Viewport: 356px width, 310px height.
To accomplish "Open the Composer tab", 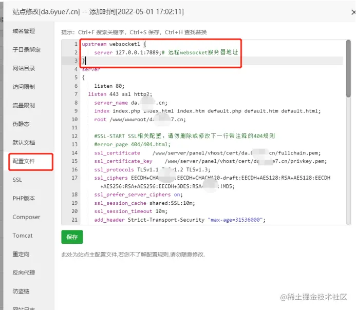I will coord(26,217).
